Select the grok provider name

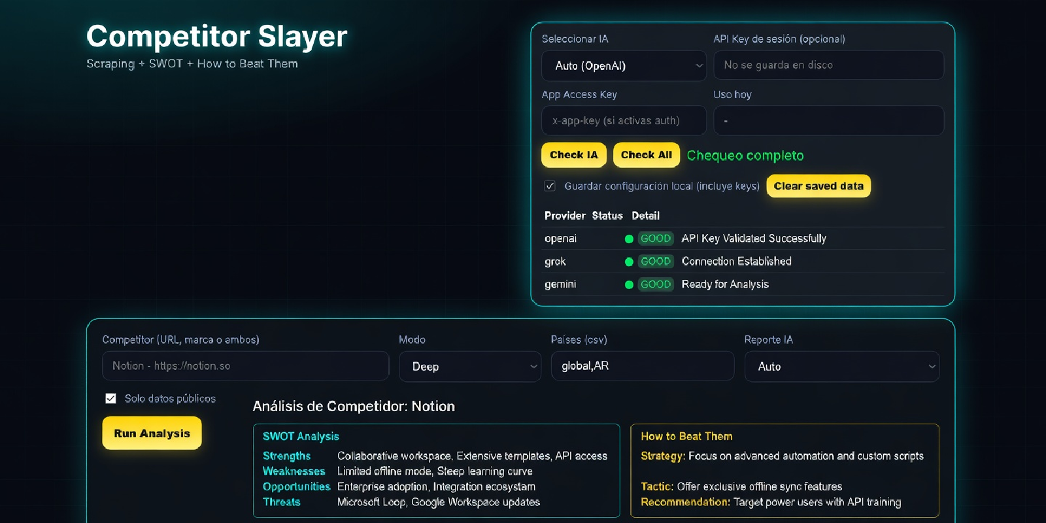pos(555,261)
